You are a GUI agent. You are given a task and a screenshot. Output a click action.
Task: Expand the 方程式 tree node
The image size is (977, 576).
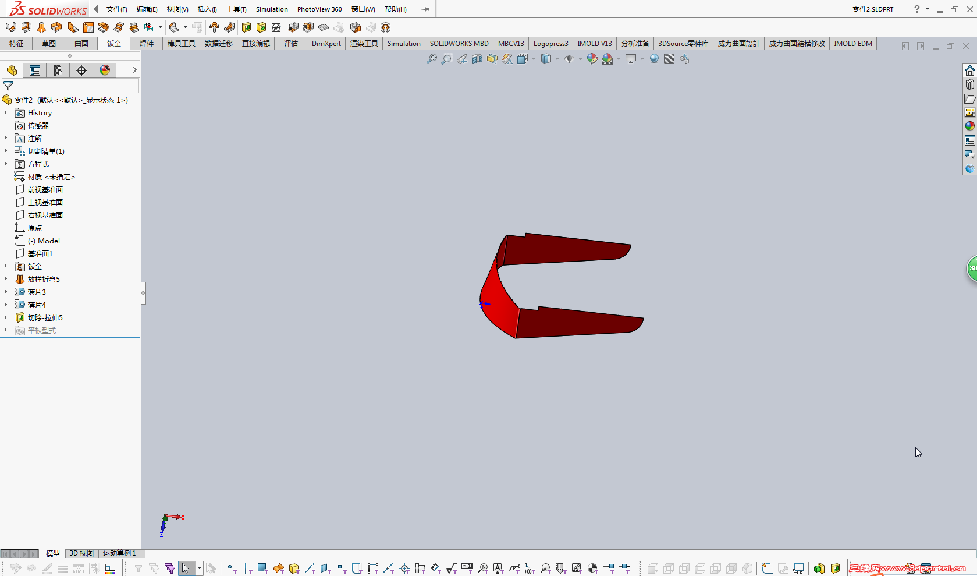6,164
